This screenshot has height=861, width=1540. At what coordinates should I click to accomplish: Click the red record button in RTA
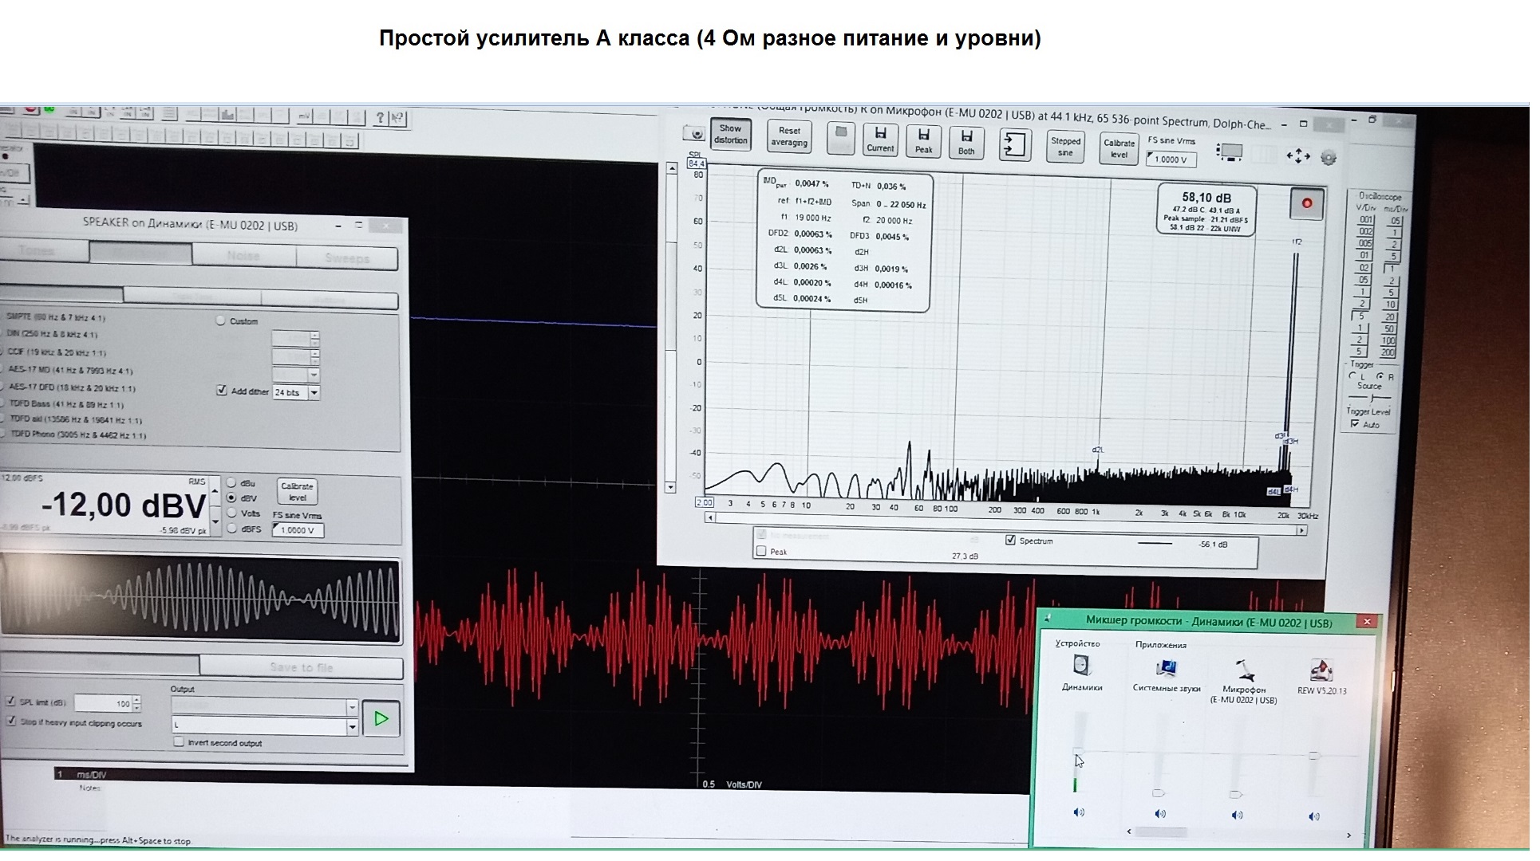tap(1307, 203)
